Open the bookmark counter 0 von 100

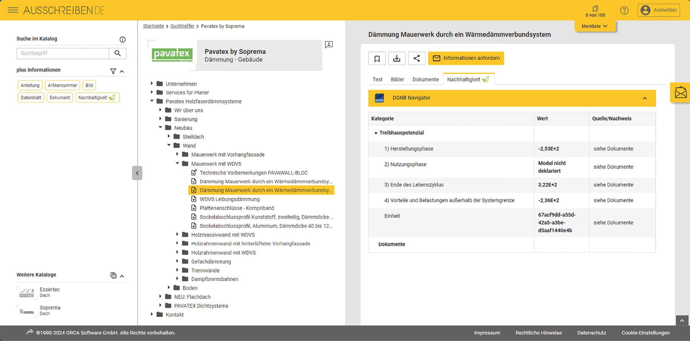(x=595, y=11)
